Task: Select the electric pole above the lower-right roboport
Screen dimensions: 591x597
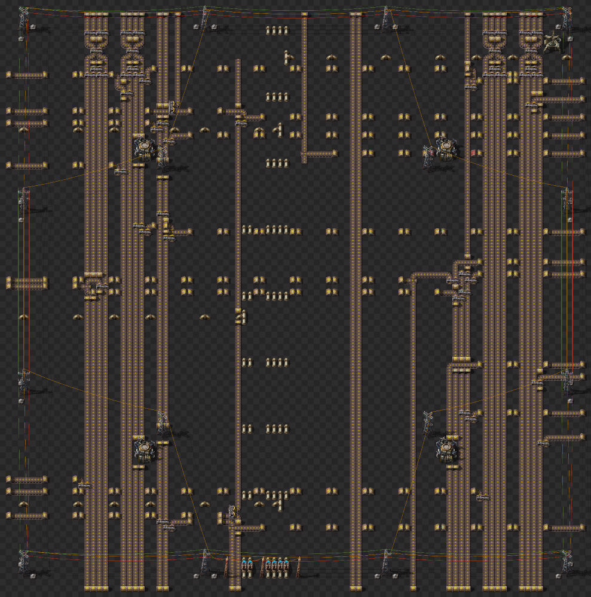Action: tap(428, 422)
